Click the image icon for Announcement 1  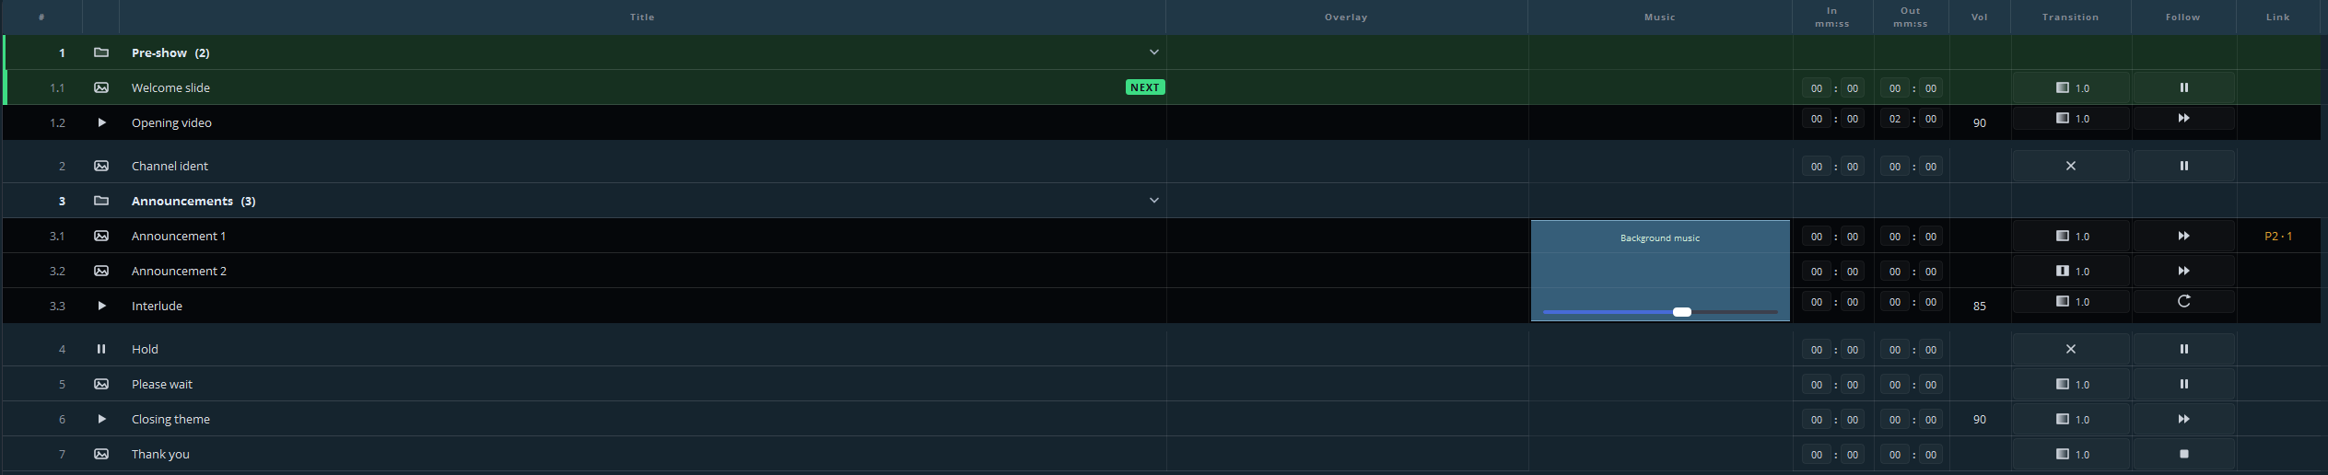tap(101, 236)
